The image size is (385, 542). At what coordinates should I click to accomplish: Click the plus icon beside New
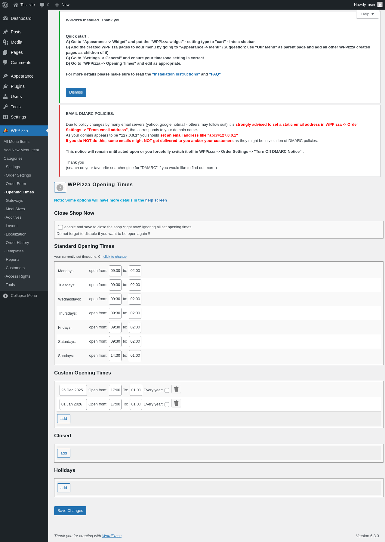pyautogui.click(x=57, y=5)
